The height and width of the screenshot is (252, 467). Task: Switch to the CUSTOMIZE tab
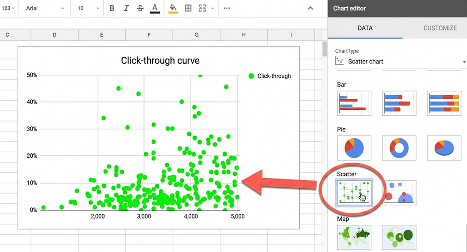click(440, 28)
